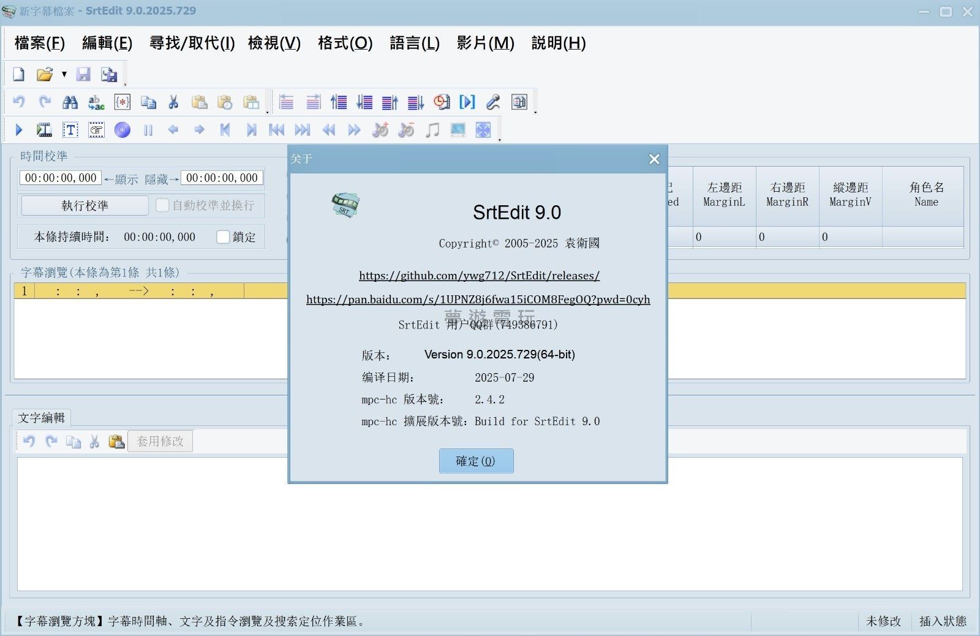
Task: Click the music note audio icon
Action: click(432, 130)
